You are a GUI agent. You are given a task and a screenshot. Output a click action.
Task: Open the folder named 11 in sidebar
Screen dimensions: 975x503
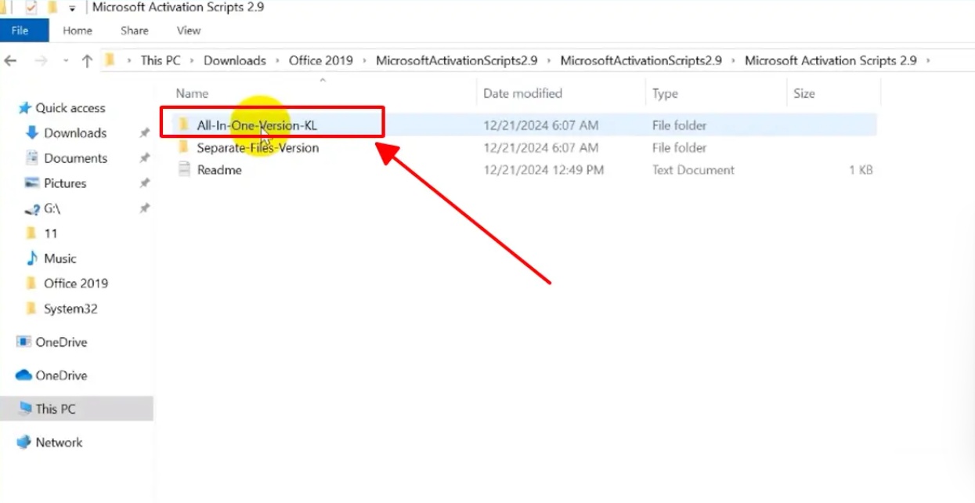point(50,233)
